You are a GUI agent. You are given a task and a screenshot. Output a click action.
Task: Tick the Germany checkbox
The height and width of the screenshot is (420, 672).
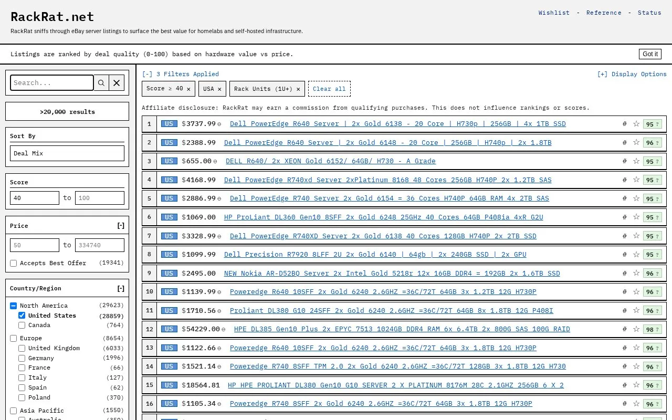click(x=22, y=358)
